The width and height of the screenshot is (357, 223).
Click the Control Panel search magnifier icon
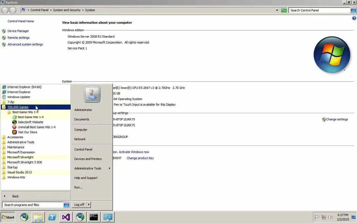click(353, 10)
